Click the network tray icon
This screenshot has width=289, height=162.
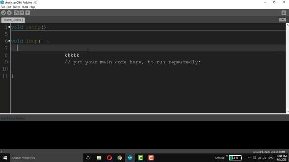(260, 158)
